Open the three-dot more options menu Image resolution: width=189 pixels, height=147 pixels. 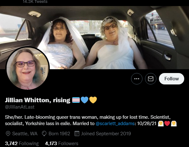pos(137,79)
